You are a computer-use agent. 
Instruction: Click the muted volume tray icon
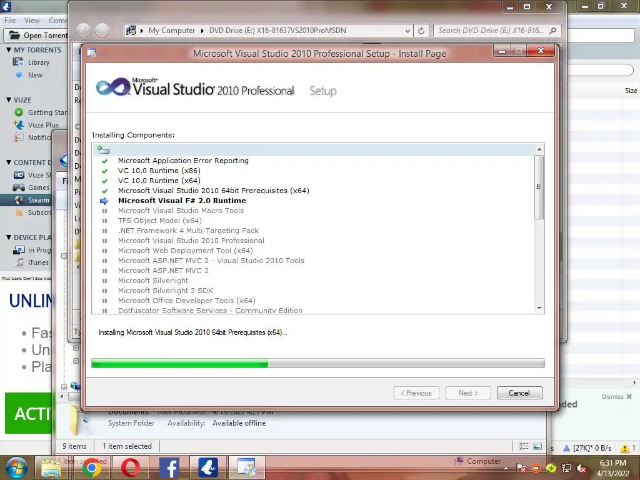pyautogui.click(x=582, y=469)
